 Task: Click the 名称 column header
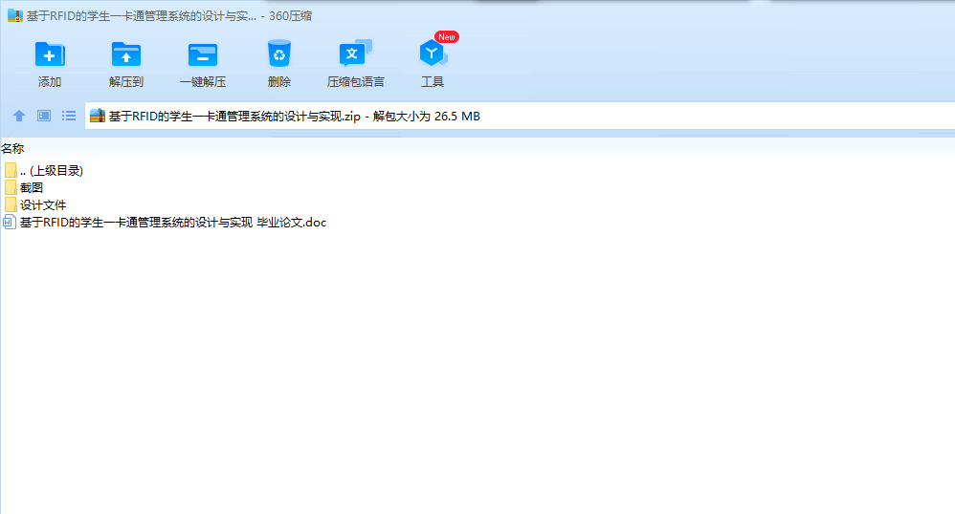(12, 148)
